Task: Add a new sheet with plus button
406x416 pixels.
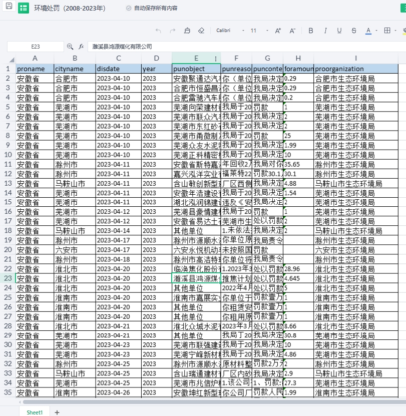Action: [x=57, y=412]
